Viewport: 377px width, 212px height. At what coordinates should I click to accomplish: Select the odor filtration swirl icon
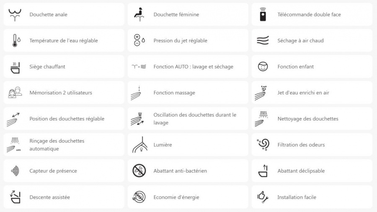pyautogui.click(x=263, y=145)
